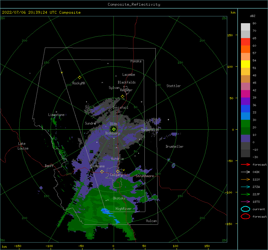Click the magenta 42 dBZ color swatch

[245, 94]
